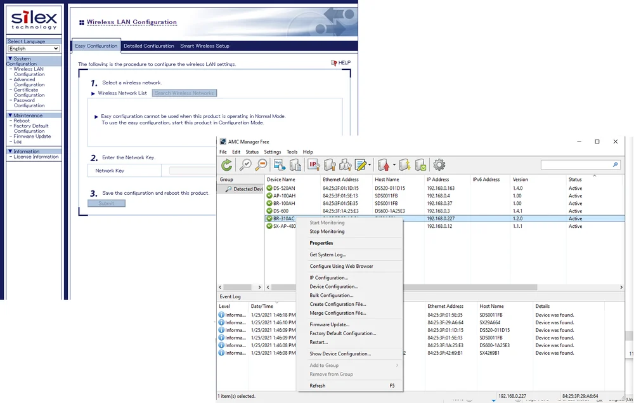
Task: Click the Stop Monitoring magnifier-minus icon
Action: tap(261, 165)
